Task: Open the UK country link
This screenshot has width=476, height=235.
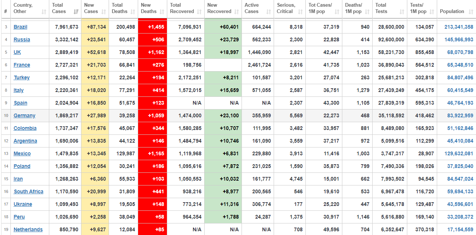Action: 17,52
